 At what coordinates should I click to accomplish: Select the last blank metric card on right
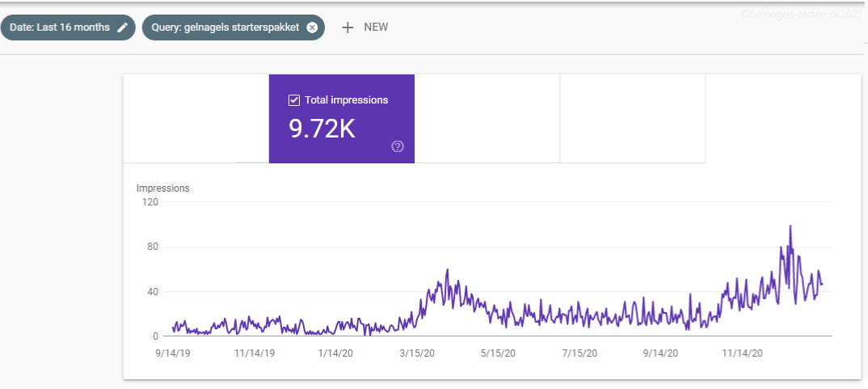(632, 119)
